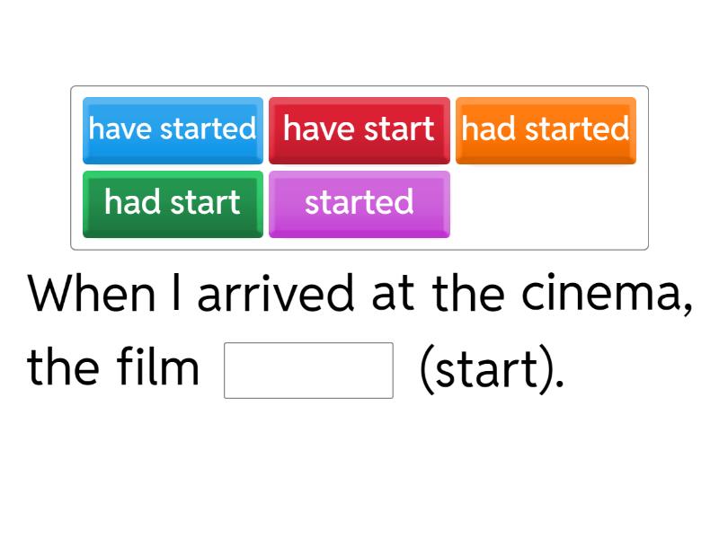The width and height of the screenshot is (719, 539).
Task: Choose the 'had started' answer tile
Action: (x=546, y=129)
